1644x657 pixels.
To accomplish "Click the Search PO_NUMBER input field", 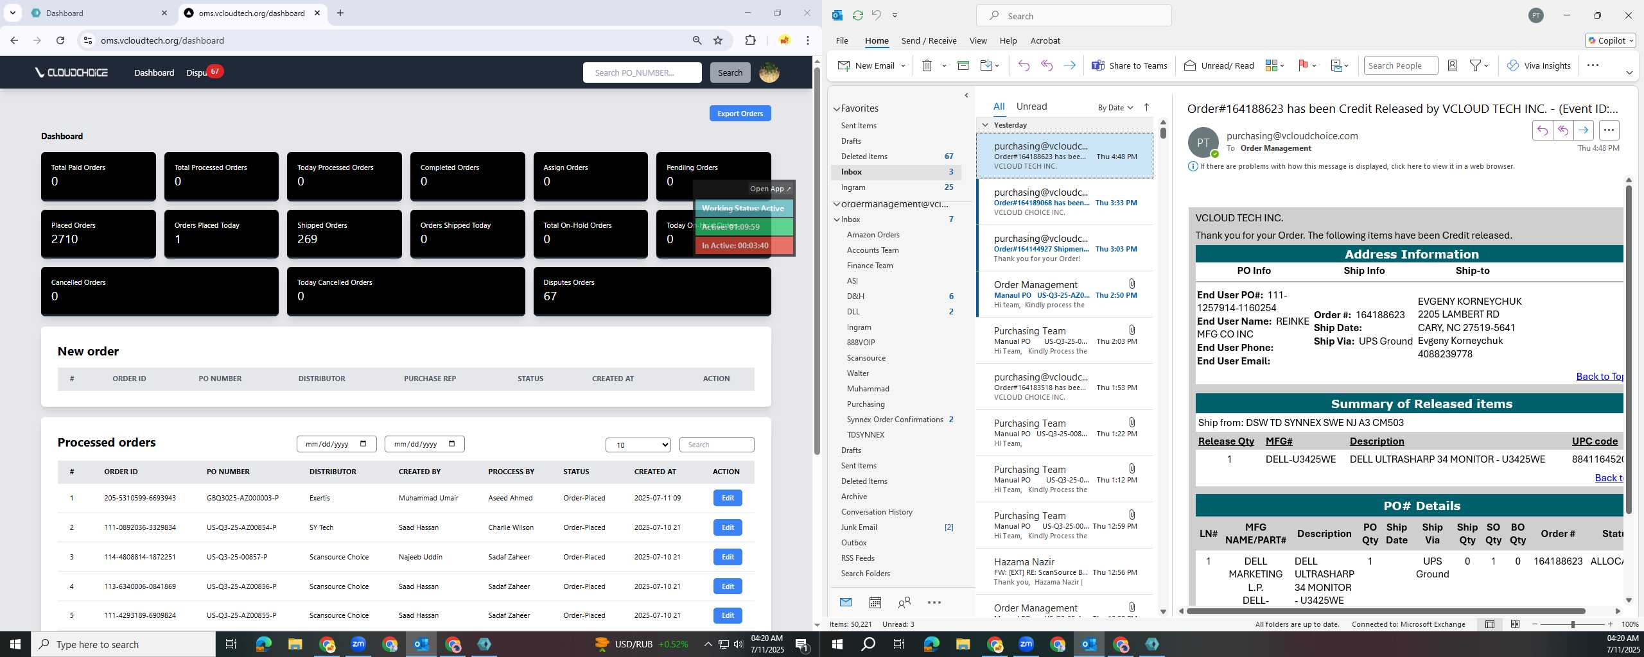I will [642, 73].
